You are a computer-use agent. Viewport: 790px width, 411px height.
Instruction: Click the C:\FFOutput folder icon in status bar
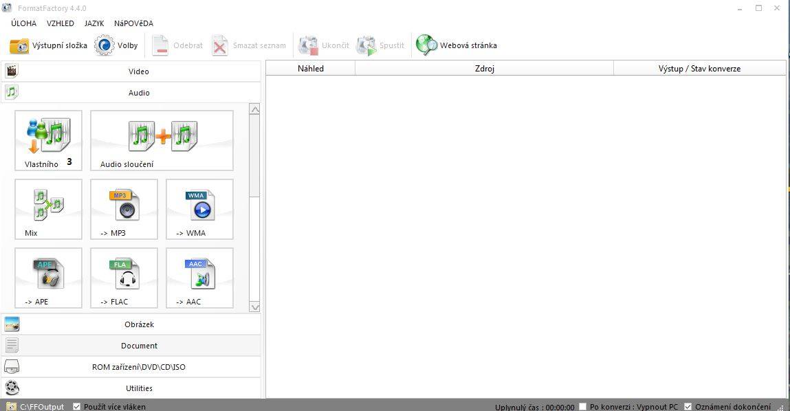(x=11, y=406)
